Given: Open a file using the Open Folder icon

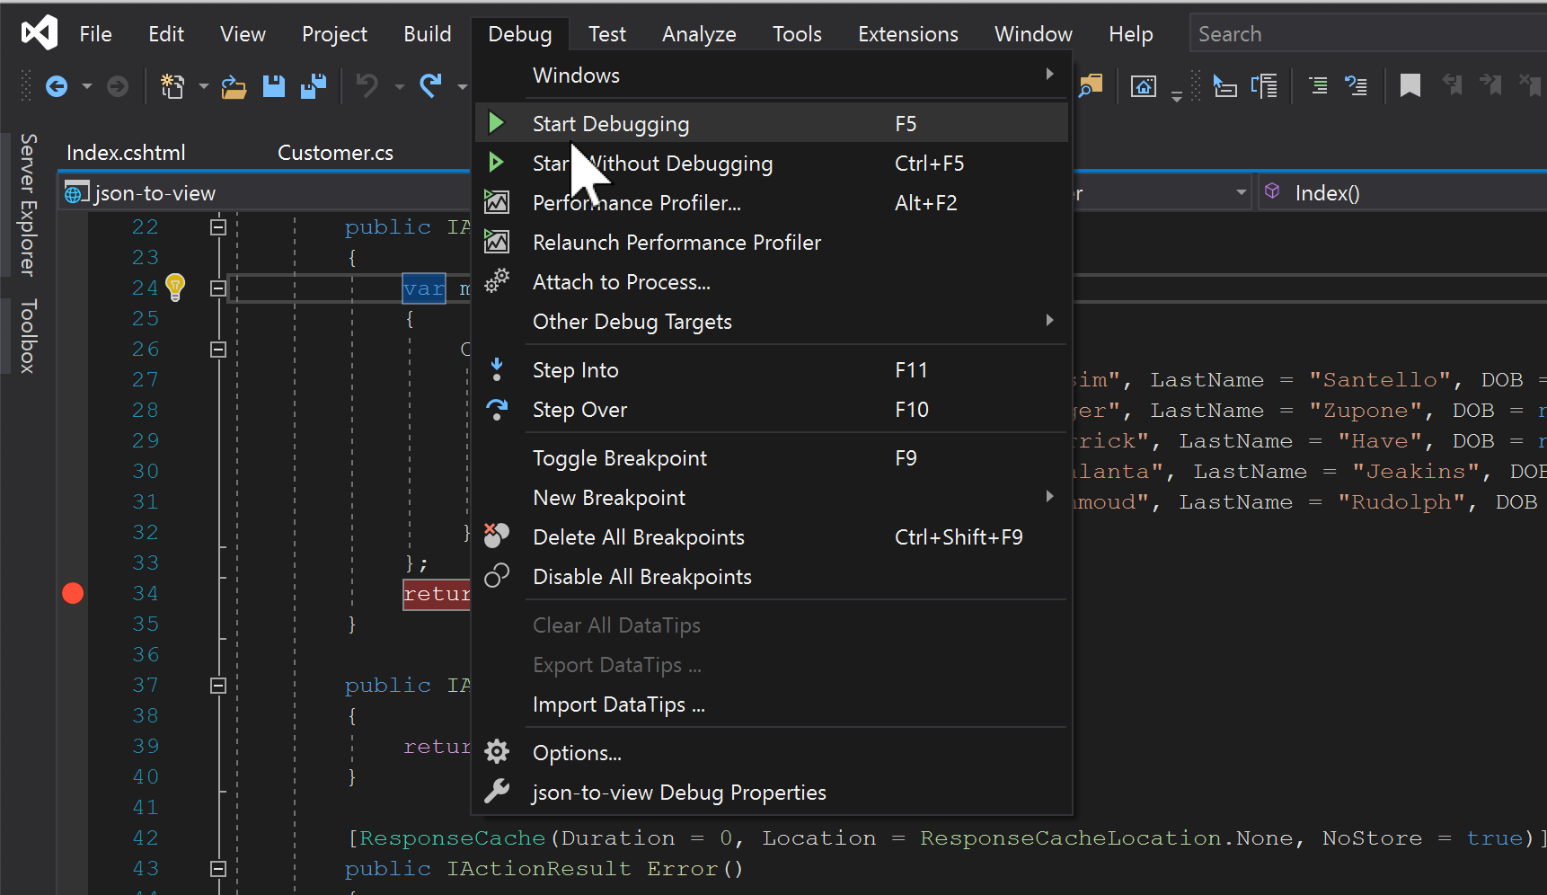Looking at the screenshot, I should [x=234, y=85].
